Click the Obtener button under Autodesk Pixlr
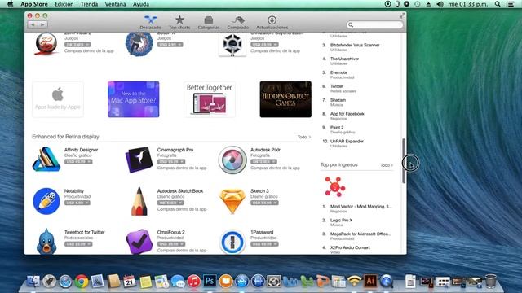Screen dimensions: 522x293 pyautogui.click(x=263, y=161)
